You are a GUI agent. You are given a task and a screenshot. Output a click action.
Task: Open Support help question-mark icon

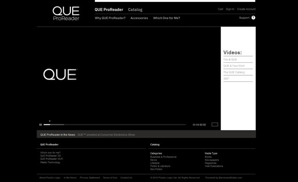(x=253, y=18)
